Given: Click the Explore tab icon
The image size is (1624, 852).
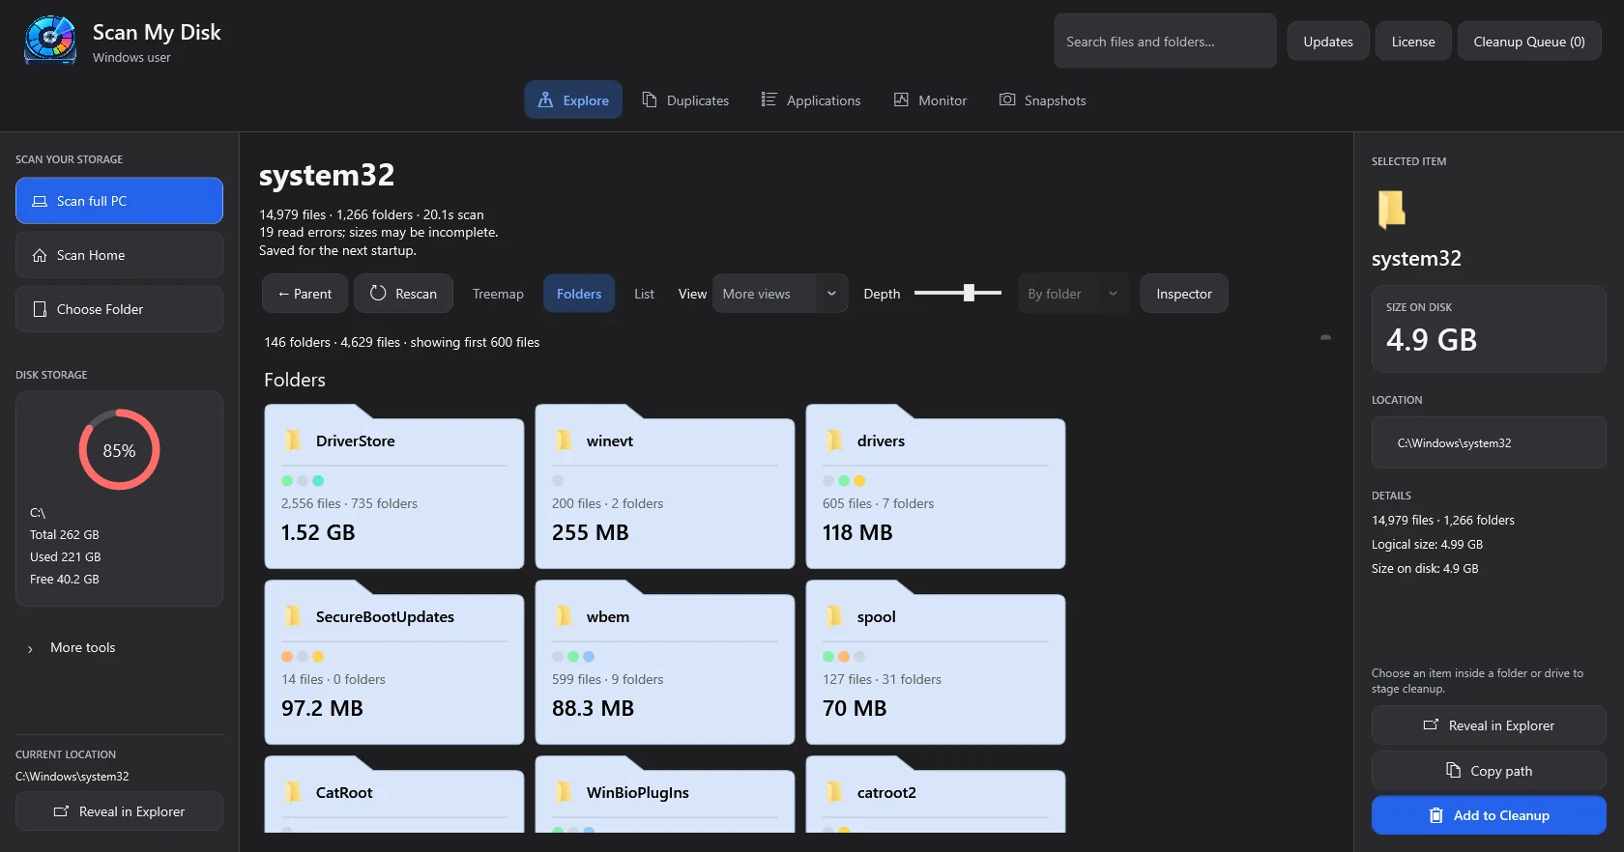Looking at the screenshot, I should pyautogui.click(x=545, y=99).
